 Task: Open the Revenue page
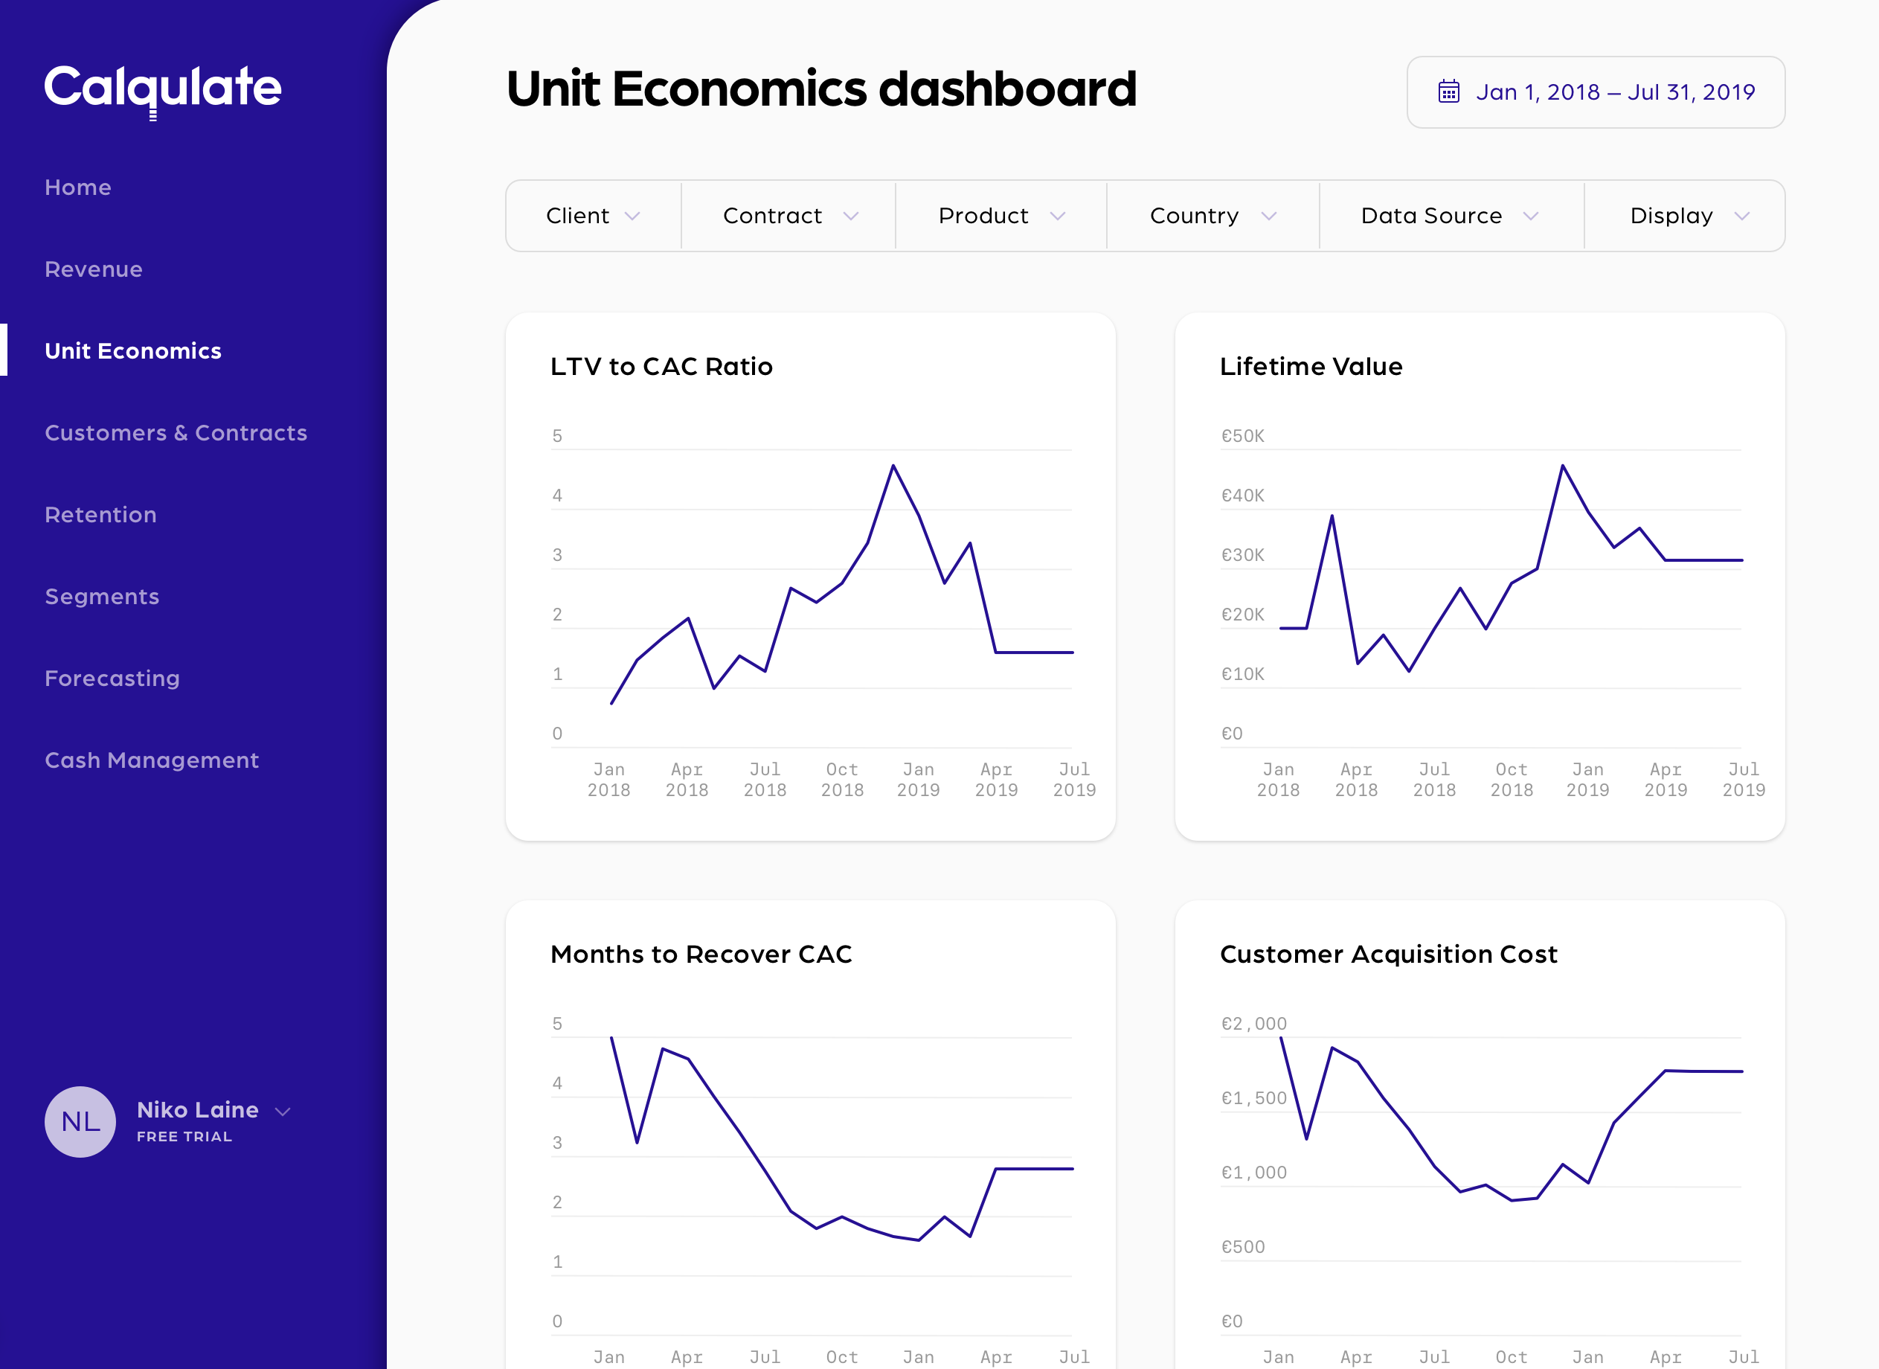tap(94, 269)
